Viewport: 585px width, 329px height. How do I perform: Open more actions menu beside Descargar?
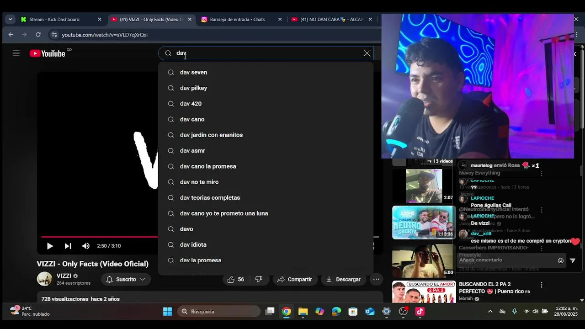click(376, 279)
